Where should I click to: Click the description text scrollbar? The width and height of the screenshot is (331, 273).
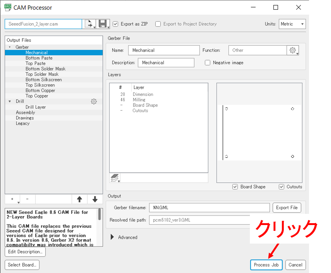point(99,214)
